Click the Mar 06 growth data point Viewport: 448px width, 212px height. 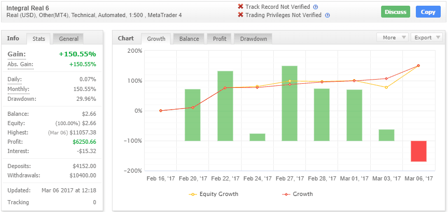click(418, 66)
